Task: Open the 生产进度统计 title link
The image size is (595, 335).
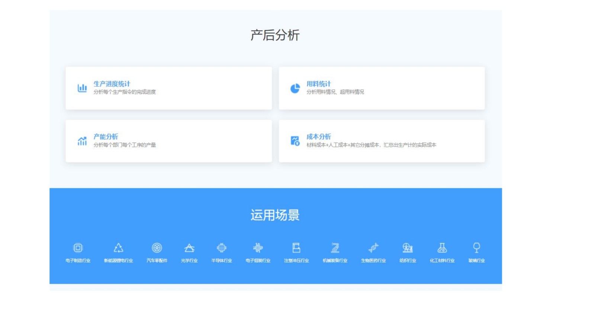Action: (x=112, y=84)
